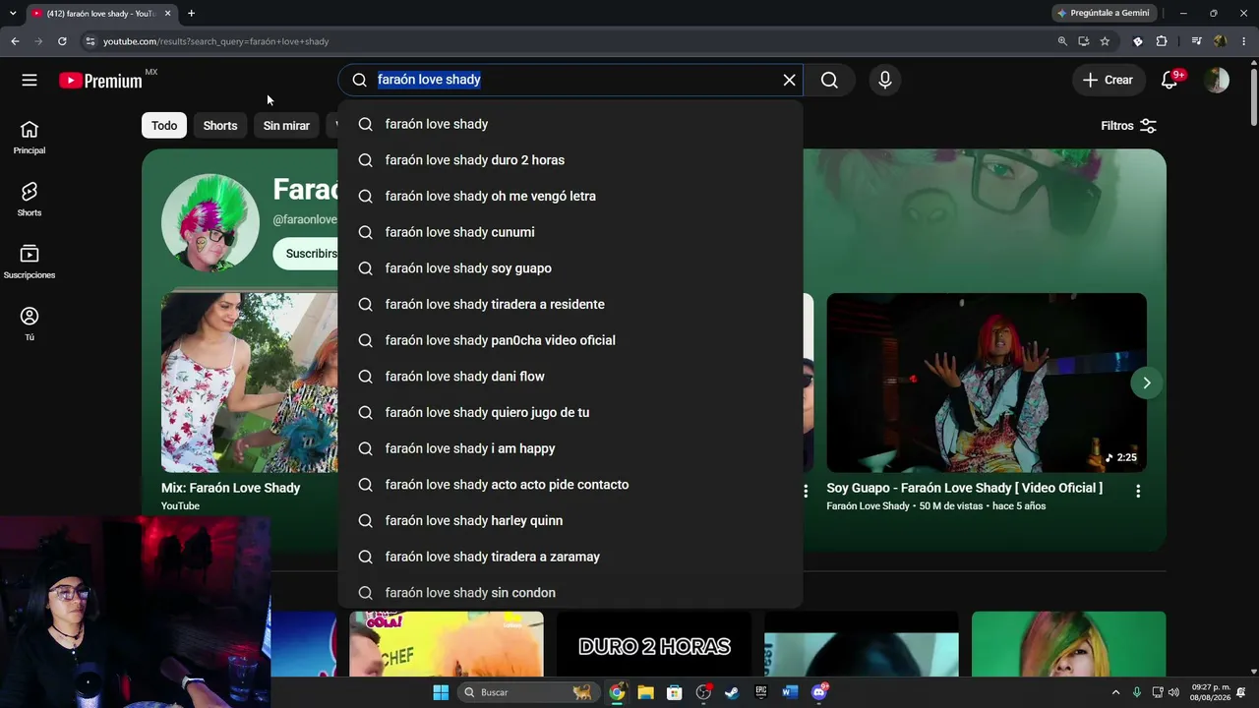The width and height of the screenshot is (1259, 708).
Task: Open Chrome's three-dot menu
Action: 1244,41
